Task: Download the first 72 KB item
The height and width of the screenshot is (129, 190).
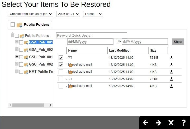Action: 172,58
